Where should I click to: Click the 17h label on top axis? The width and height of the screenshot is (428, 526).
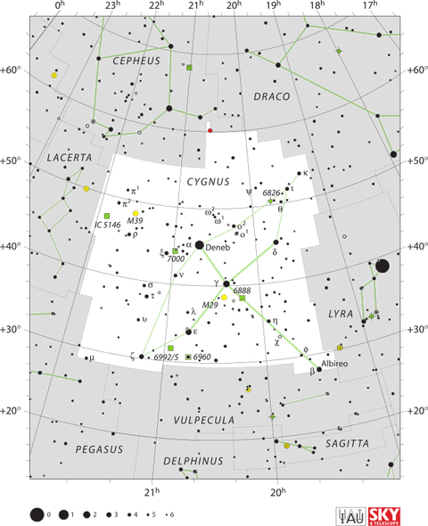pyautogui.click(x=370, y=5)
